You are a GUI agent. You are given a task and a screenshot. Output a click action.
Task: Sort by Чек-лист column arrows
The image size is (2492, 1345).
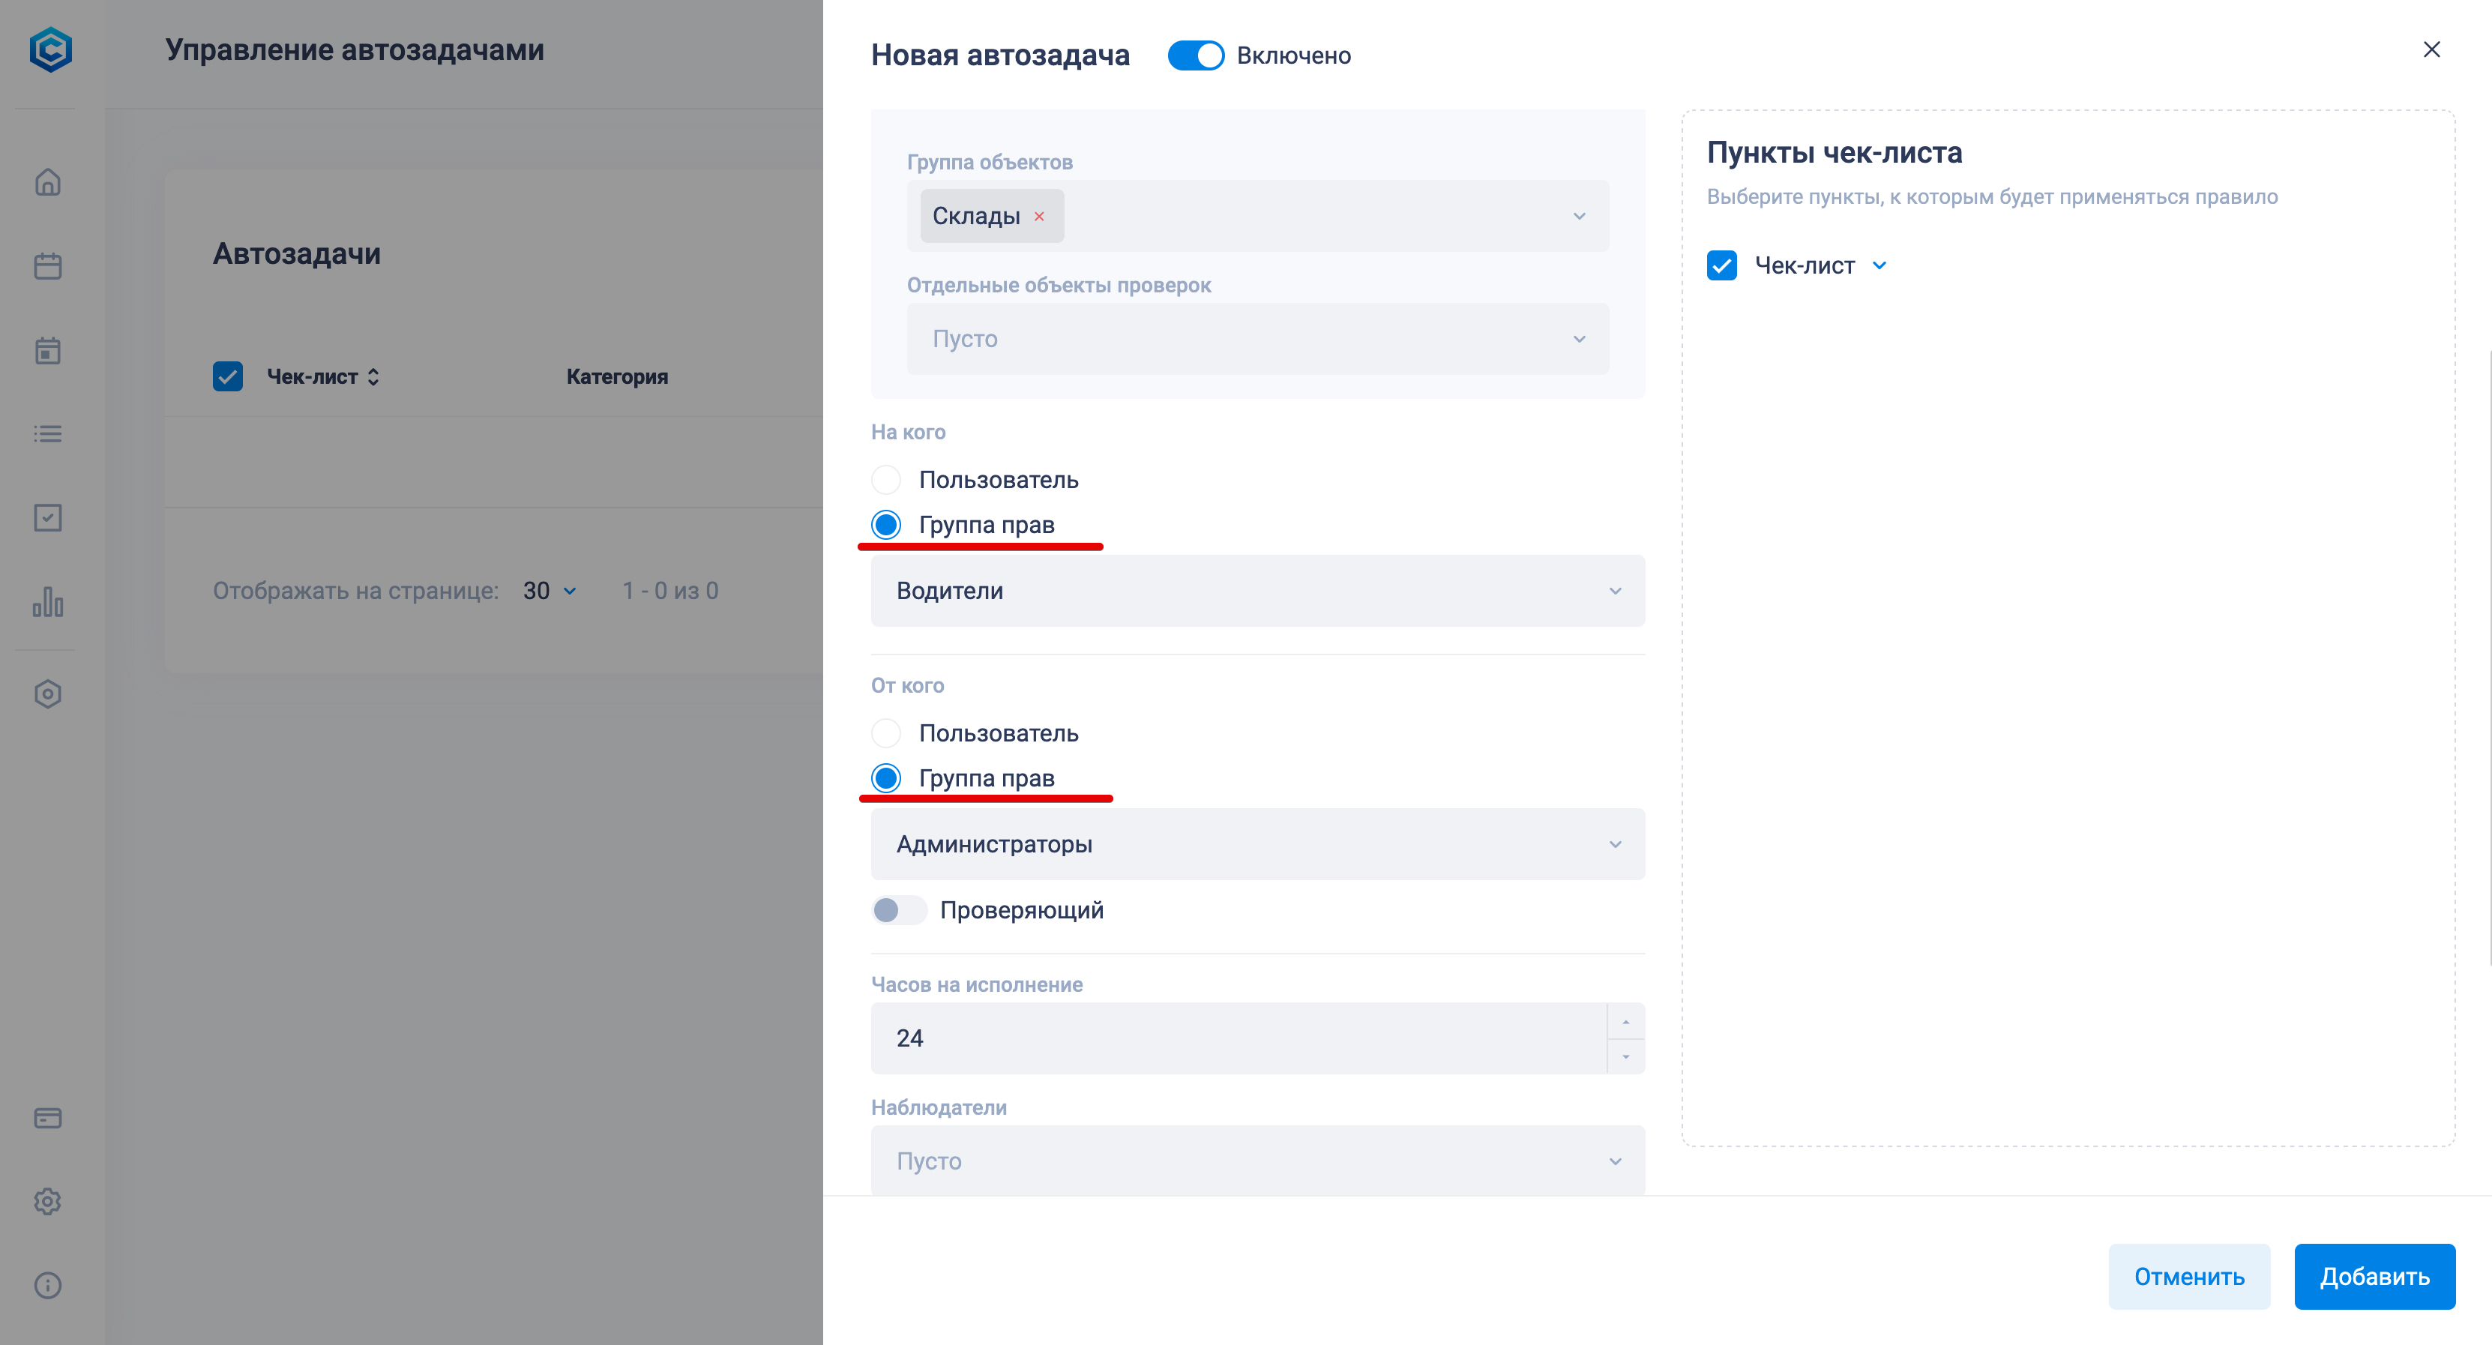(373, 377)
